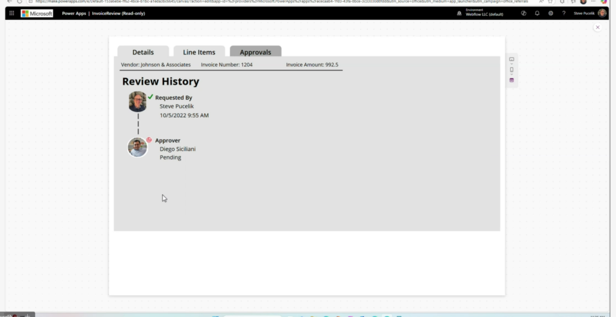Screen dimensions: 616x317
Task: Expand the tablet preview options chevron
Action: [x=512, y=64]
